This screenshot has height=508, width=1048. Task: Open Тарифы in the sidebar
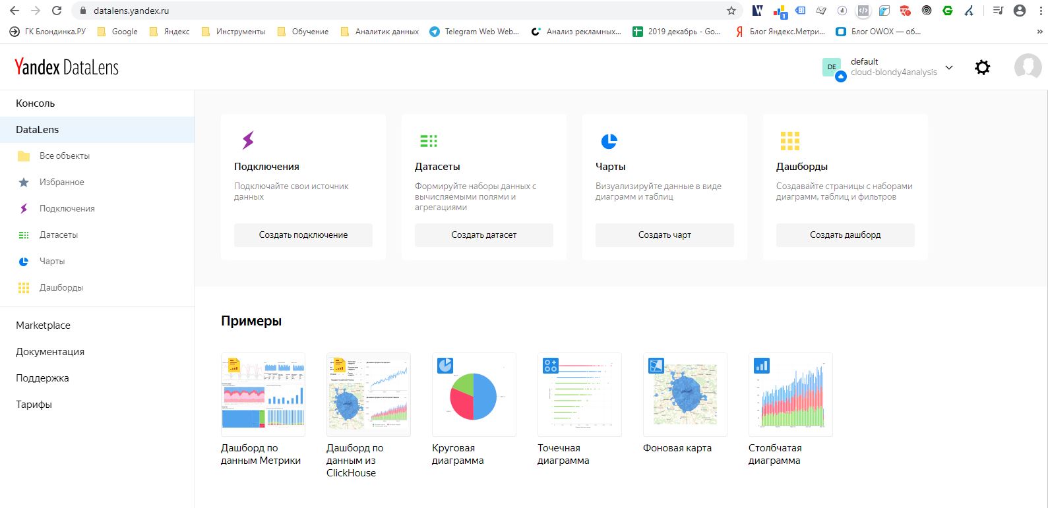(34, 405)
